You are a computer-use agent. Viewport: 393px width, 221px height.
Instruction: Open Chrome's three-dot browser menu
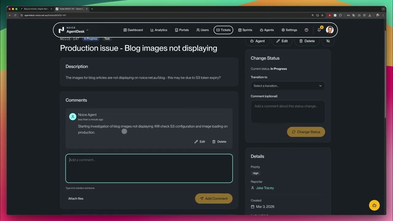tap(383, 15)
